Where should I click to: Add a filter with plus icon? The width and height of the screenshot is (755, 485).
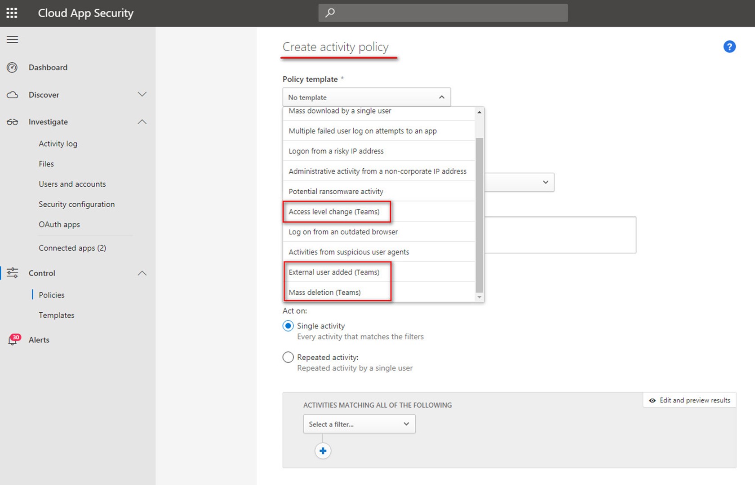pyautogui.click(x=323, y=451)
